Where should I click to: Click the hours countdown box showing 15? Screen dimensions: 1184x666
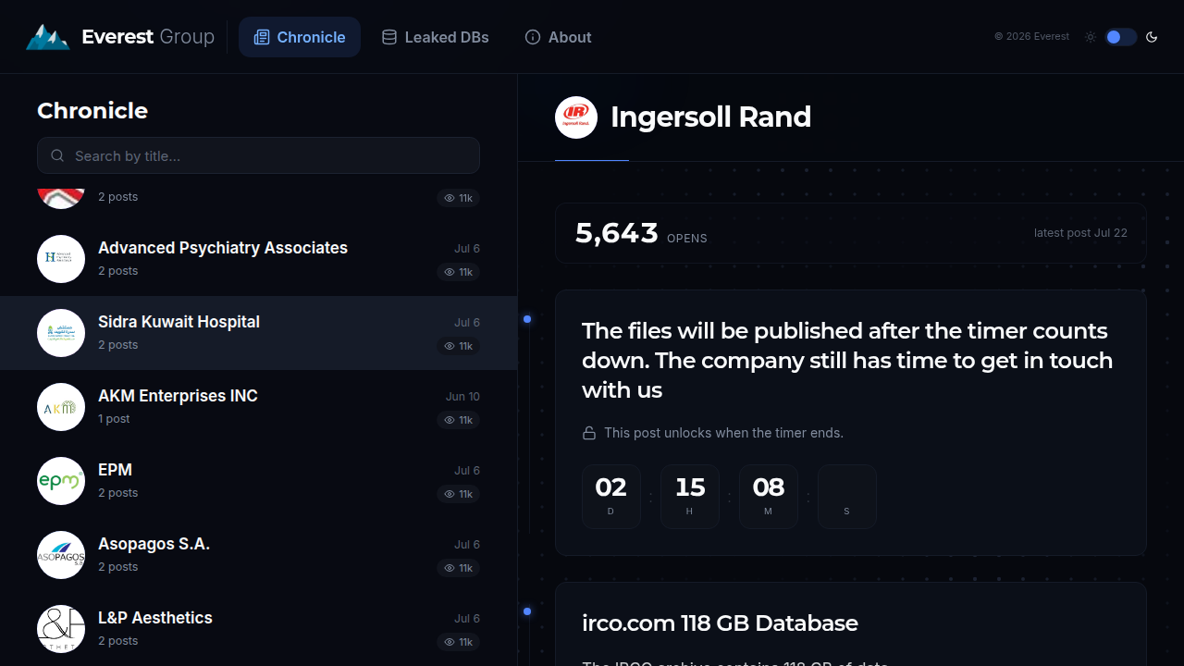pyautogui.click(x=690, y=497)
